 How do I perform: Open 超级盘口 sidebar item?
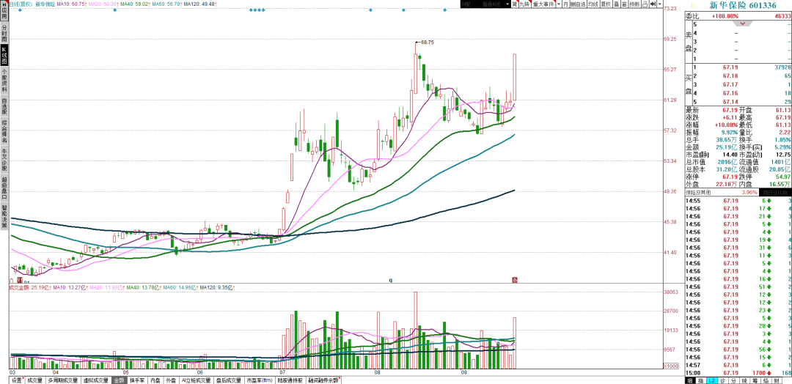(x=4, y=189)
